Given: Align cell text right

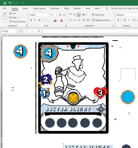Looking at the screenshot, I should [x=79, y=20].
